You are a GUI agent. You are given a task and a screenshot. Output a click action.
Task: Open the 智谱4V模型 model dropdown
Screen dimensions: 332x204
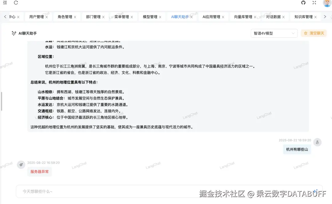273,33
